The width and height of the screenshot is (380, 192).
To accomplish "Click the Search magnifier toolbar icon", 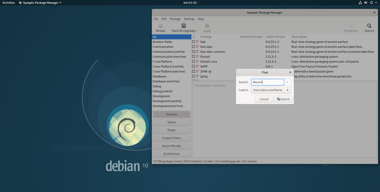I will 369,26.
